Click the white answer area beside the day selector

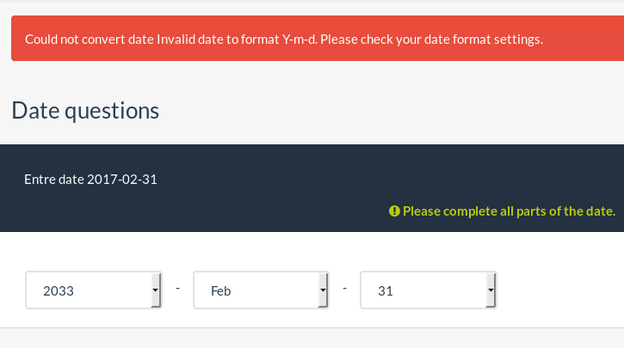559,290
